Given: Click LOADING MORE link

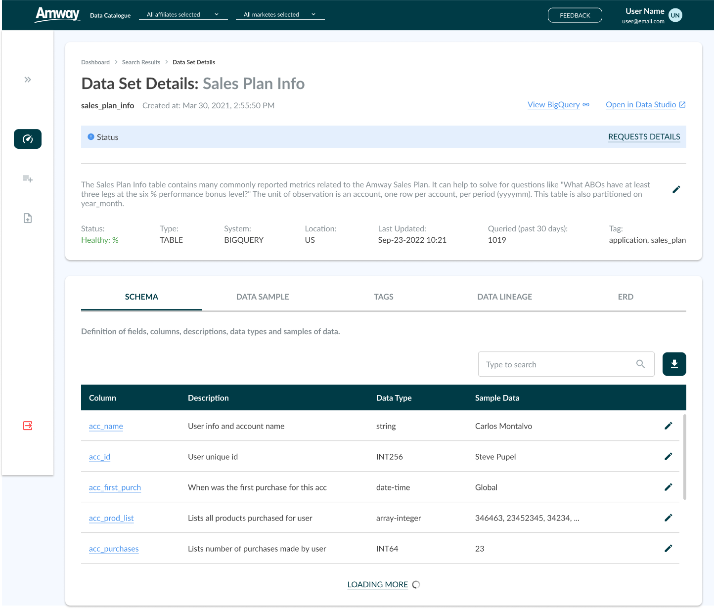Looking at the screenshot, I should [x=378, y=585].
